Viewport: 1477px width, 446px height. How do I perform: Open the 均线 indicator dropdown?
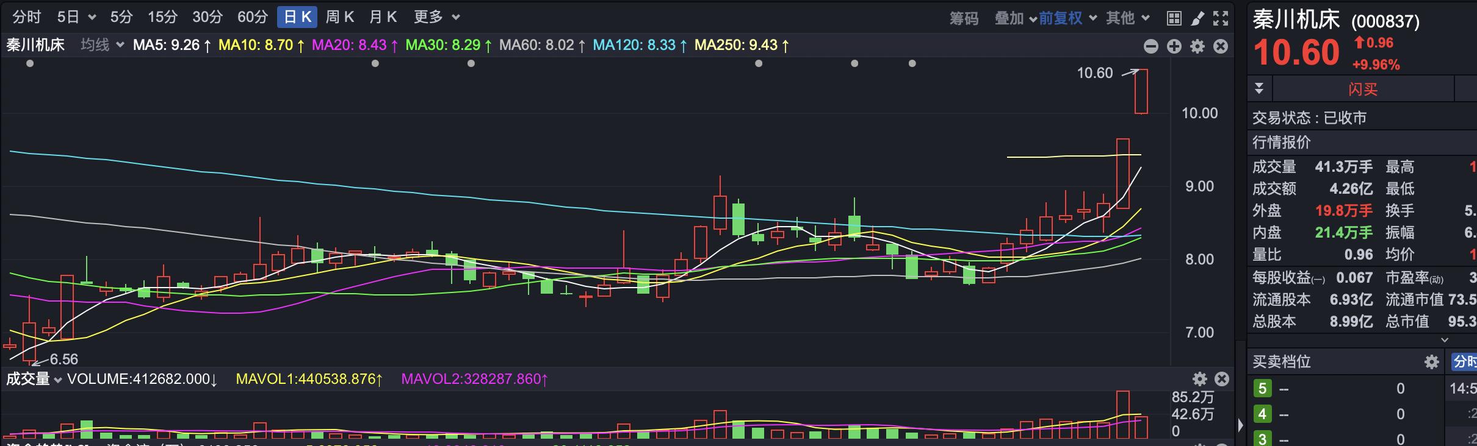pos(102,45)
